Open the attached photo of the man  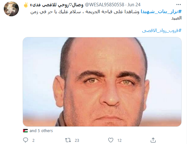(x=102, y=82)
